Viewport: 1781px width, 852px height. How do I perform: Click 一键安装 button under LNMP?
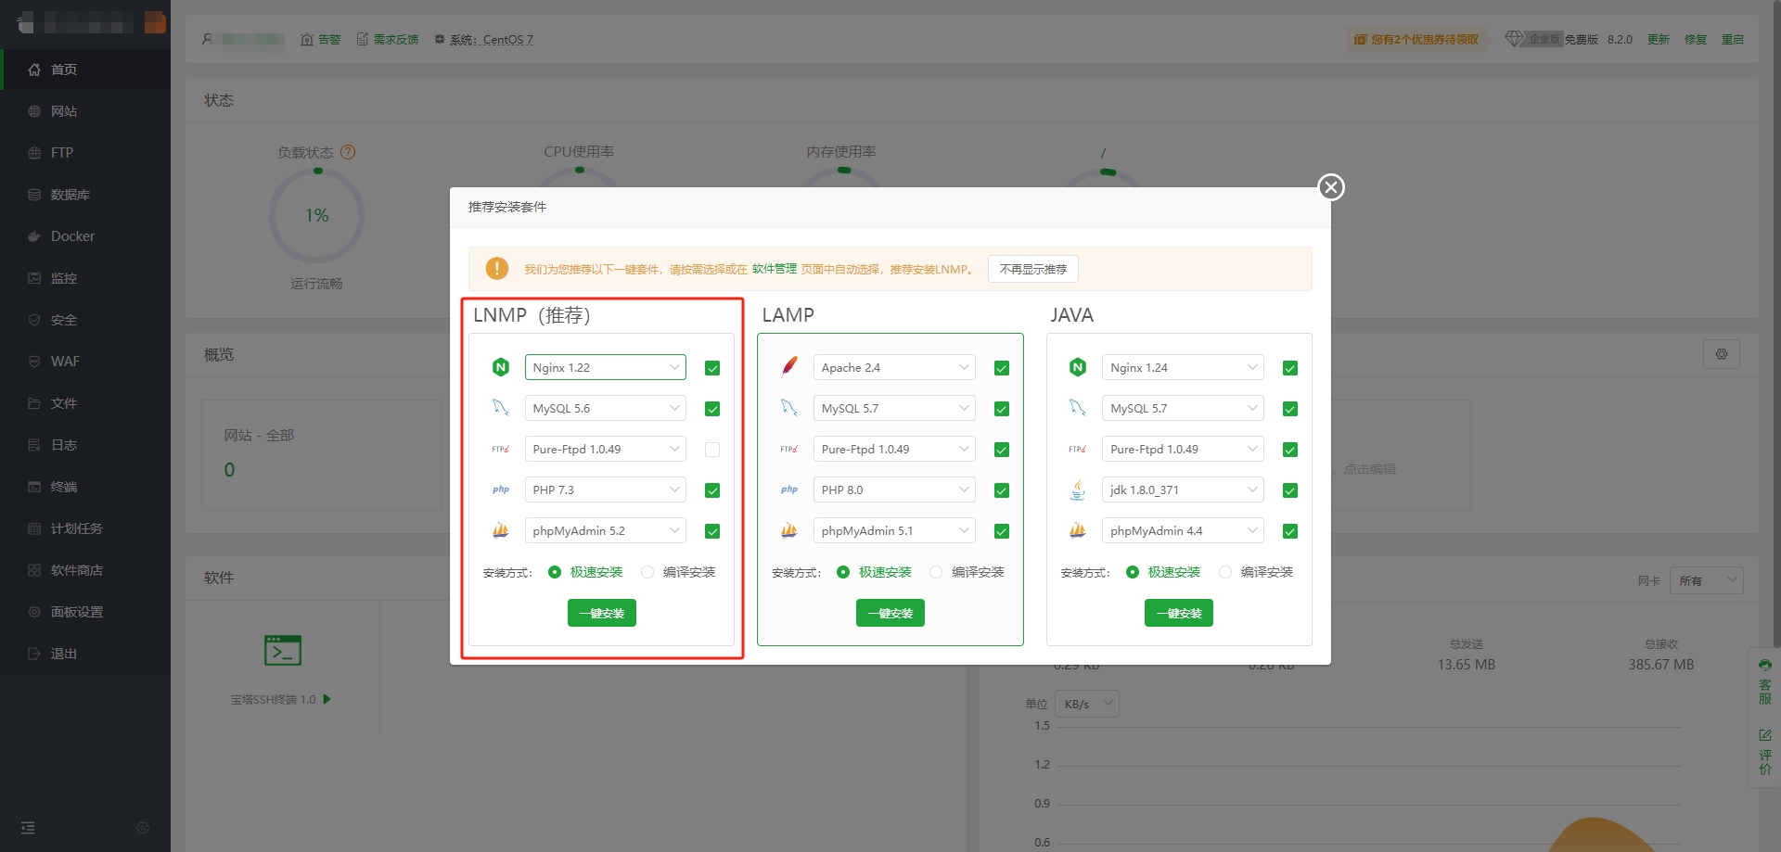point(601,613)
